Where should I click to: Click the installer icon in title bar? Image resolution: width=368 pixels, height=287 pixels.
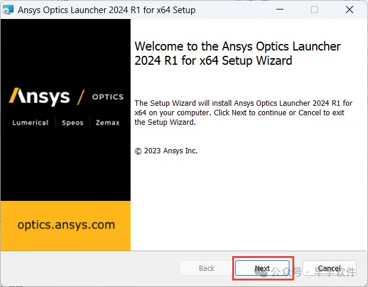click(x=8, y=10)
